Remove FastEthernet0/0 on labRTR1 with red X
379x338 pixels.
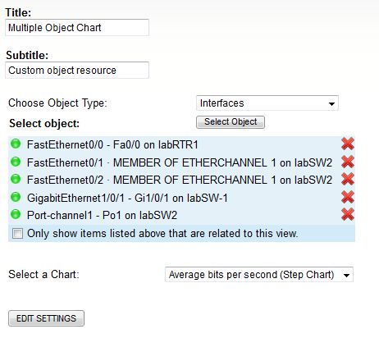(348, 144)
